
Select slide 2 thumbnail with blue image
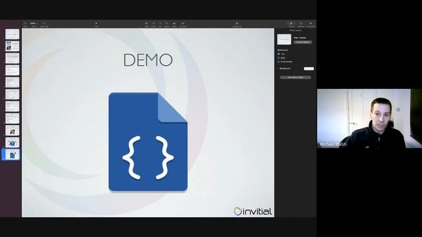[13, 46]
